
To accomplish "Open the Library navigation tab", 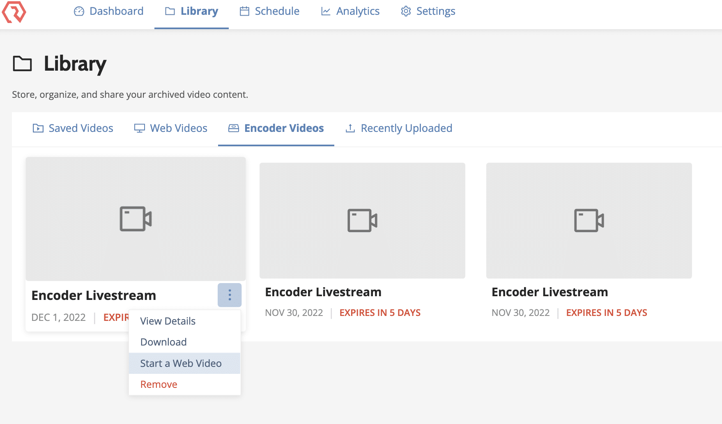I will (x=191, y=12).
